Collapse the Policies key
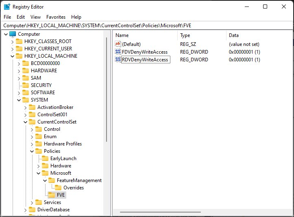294x217 pixels. coord(32,151)
